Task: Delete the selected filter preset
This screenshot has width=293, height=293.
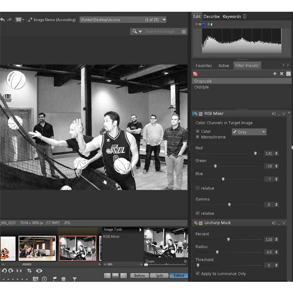Action: 281,74
